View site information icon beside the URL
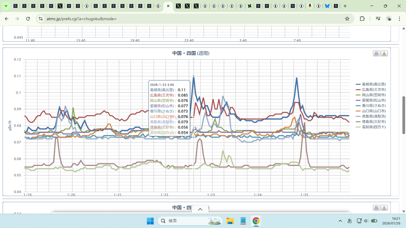406x228 pixels. 41,19
